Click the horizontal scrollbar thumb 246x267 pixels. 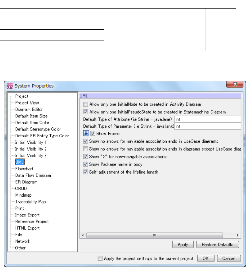pos(155,235)
